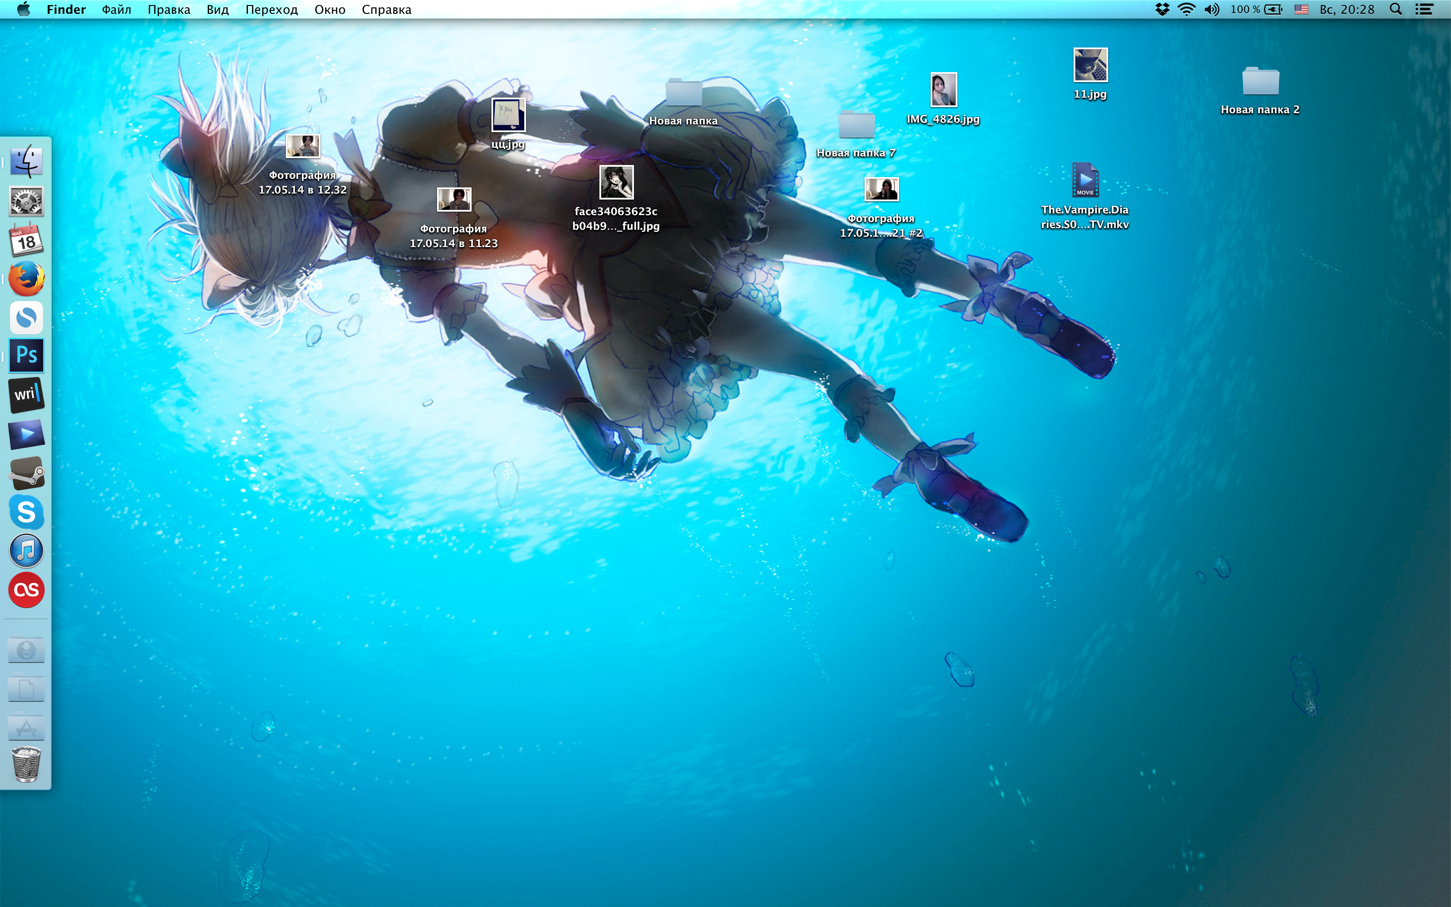Open the Apple menu
The height and width of the screenshot is (907, 1451).
coord(23,10)
